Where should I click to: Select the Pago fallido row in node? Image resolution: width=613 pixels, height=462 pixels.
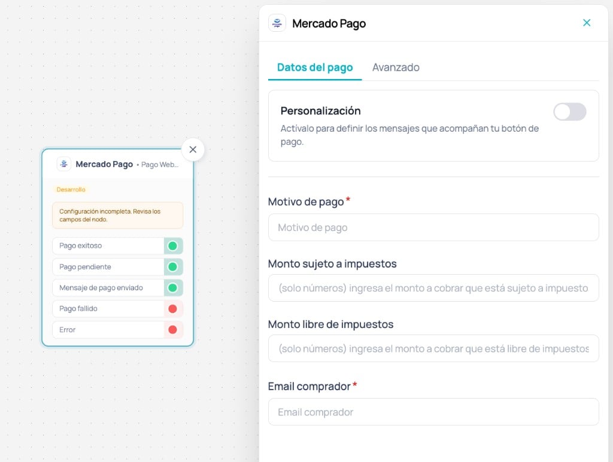pos(117,309)
